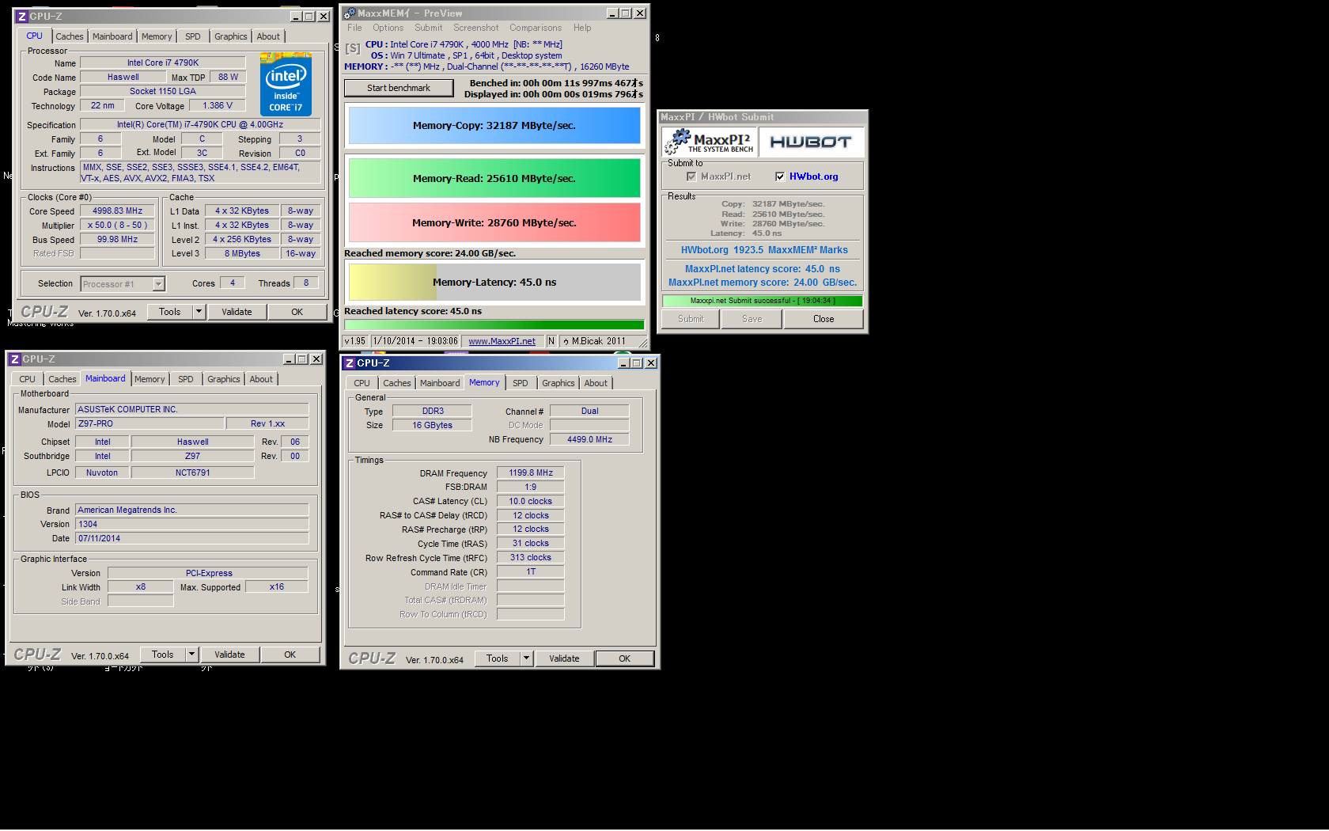The image size is (1329, 831).
Task: Select CPU tab in Memory CPU-Z window
Action: [x=362, y=383]
